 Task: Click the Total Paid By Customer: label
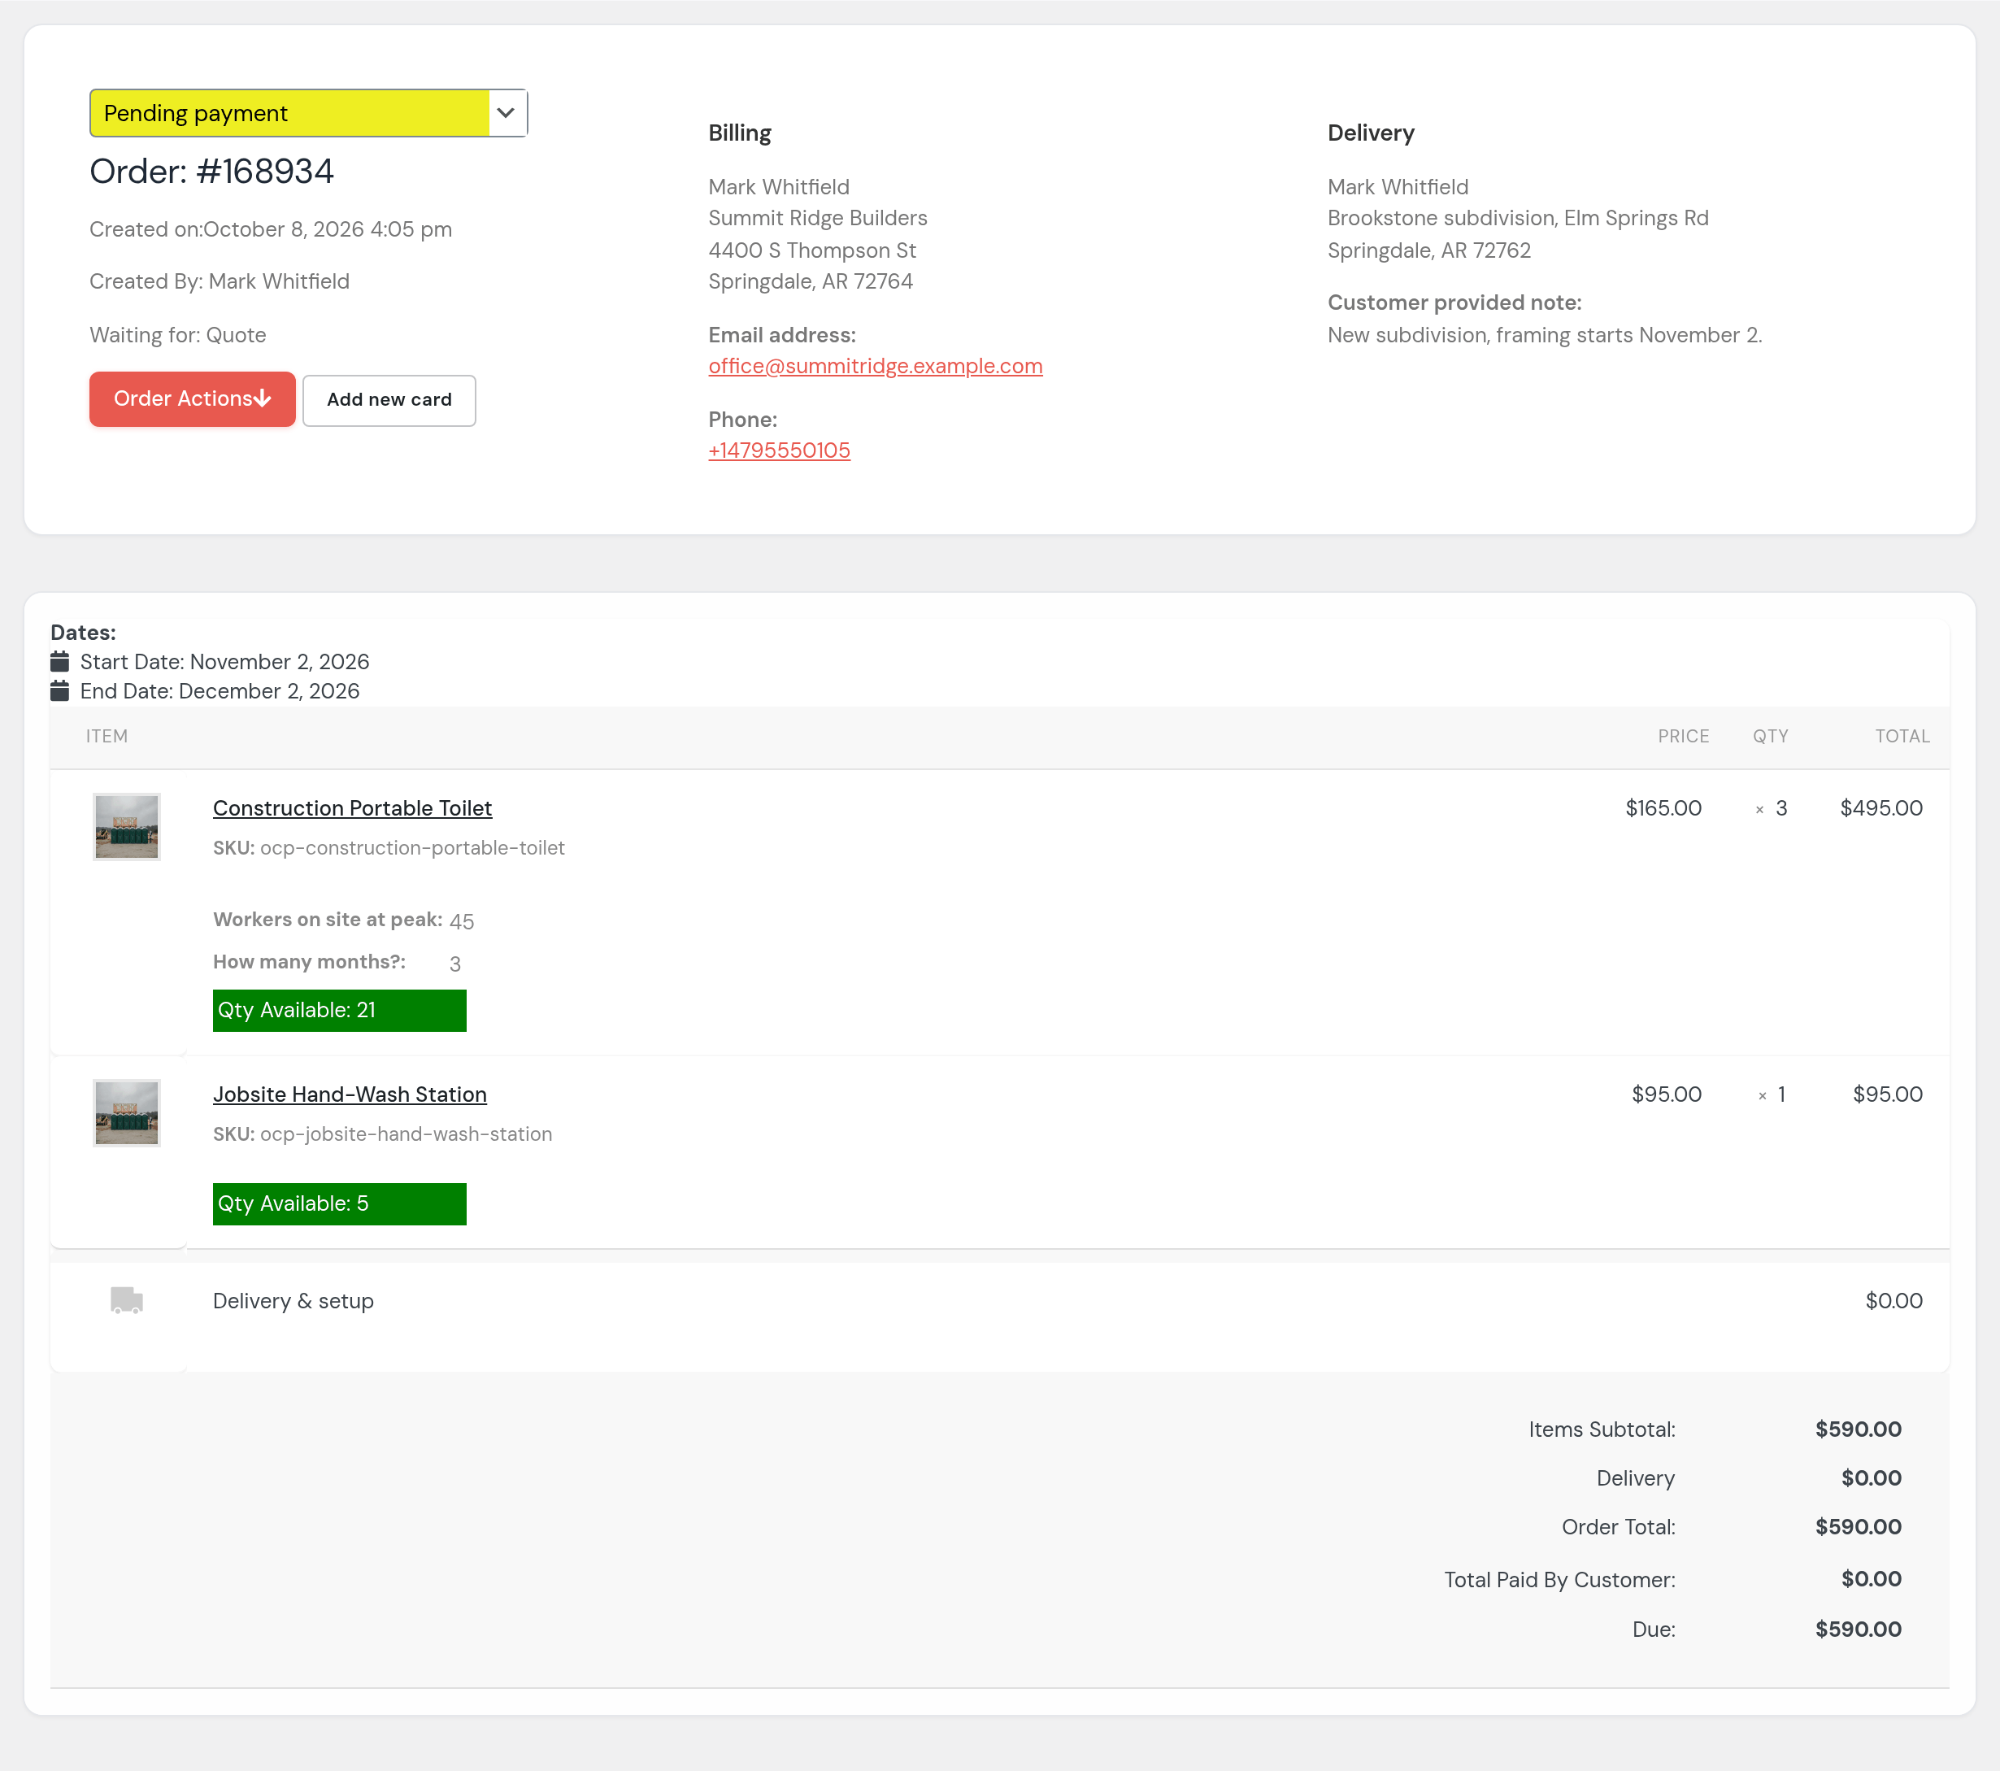[1559, 1580]
